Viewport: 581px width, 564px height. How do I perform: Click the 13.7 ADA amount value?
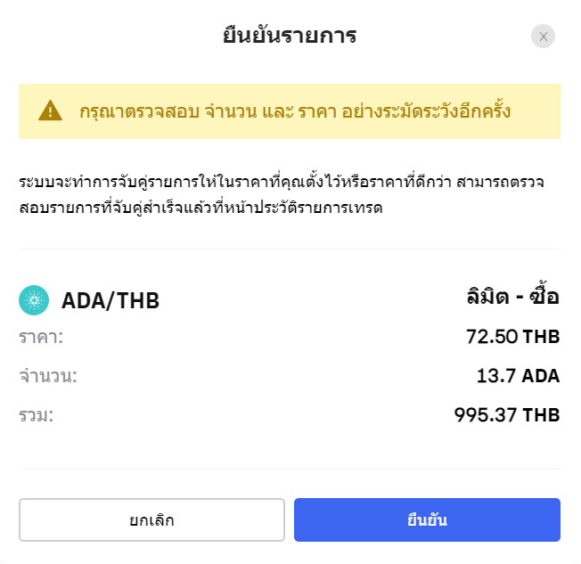[518, 376]
